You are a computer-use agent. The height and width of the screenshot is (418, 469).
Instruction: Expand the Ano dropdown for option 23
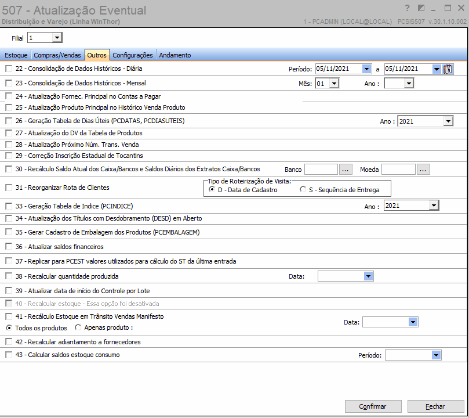coord(409,83)
